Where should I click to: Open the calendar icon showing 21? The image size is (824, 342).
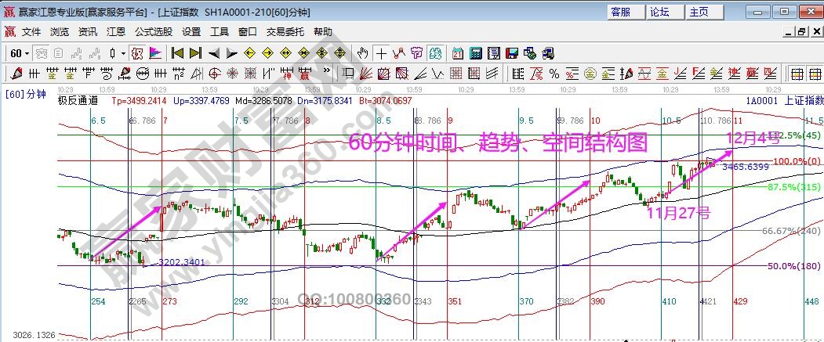pyautogui.click(x=458, y=53)
